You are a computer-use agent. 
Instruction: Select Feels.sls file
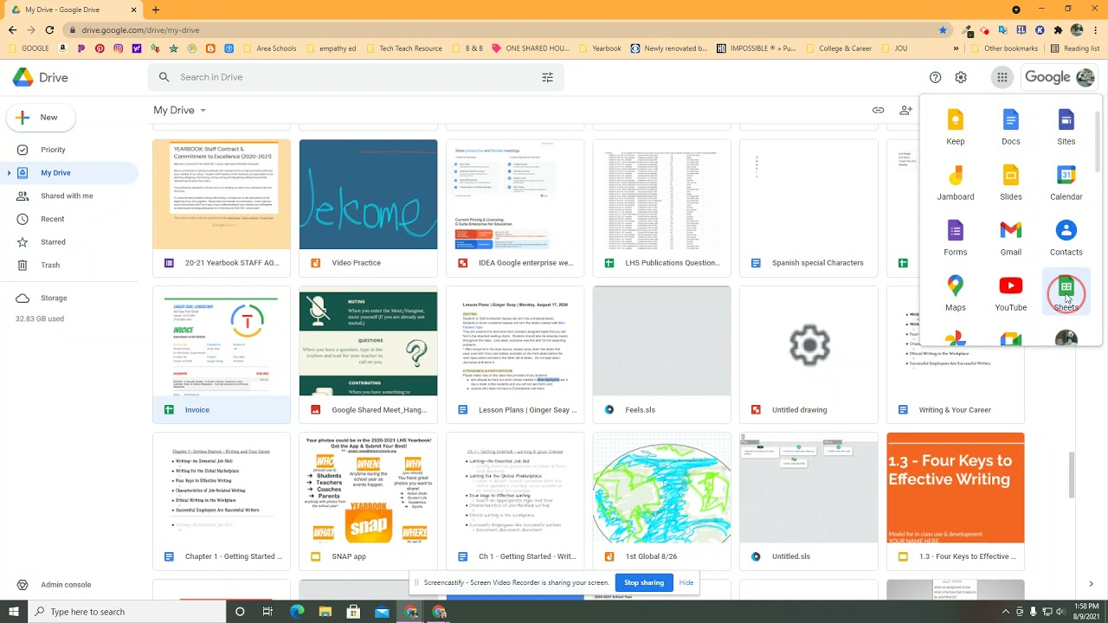click(662, 355)
